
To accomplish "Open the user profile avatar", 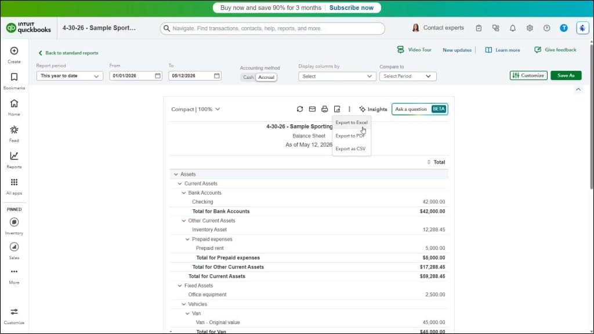I will [564, 28].
